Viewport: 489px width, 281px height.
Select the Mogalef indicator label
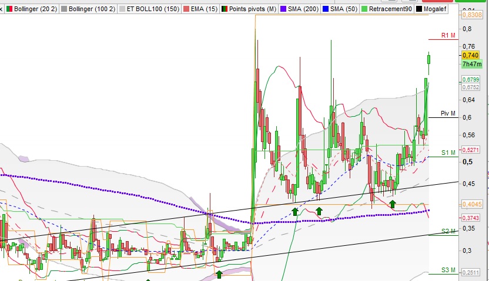[x=435, y=9]
